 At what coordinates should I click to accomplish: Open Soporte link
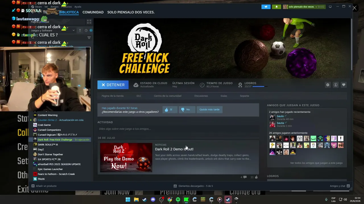pyautogui.click(x=245, y=96)
